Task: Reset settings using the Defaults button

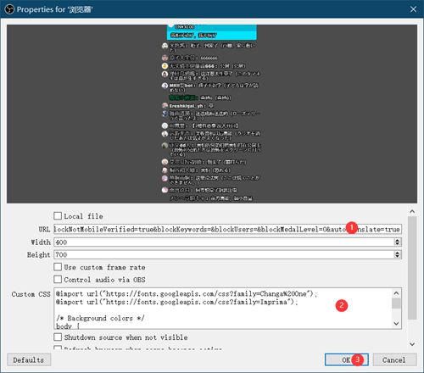Action: pyautogui.click(x=29, y=359)
